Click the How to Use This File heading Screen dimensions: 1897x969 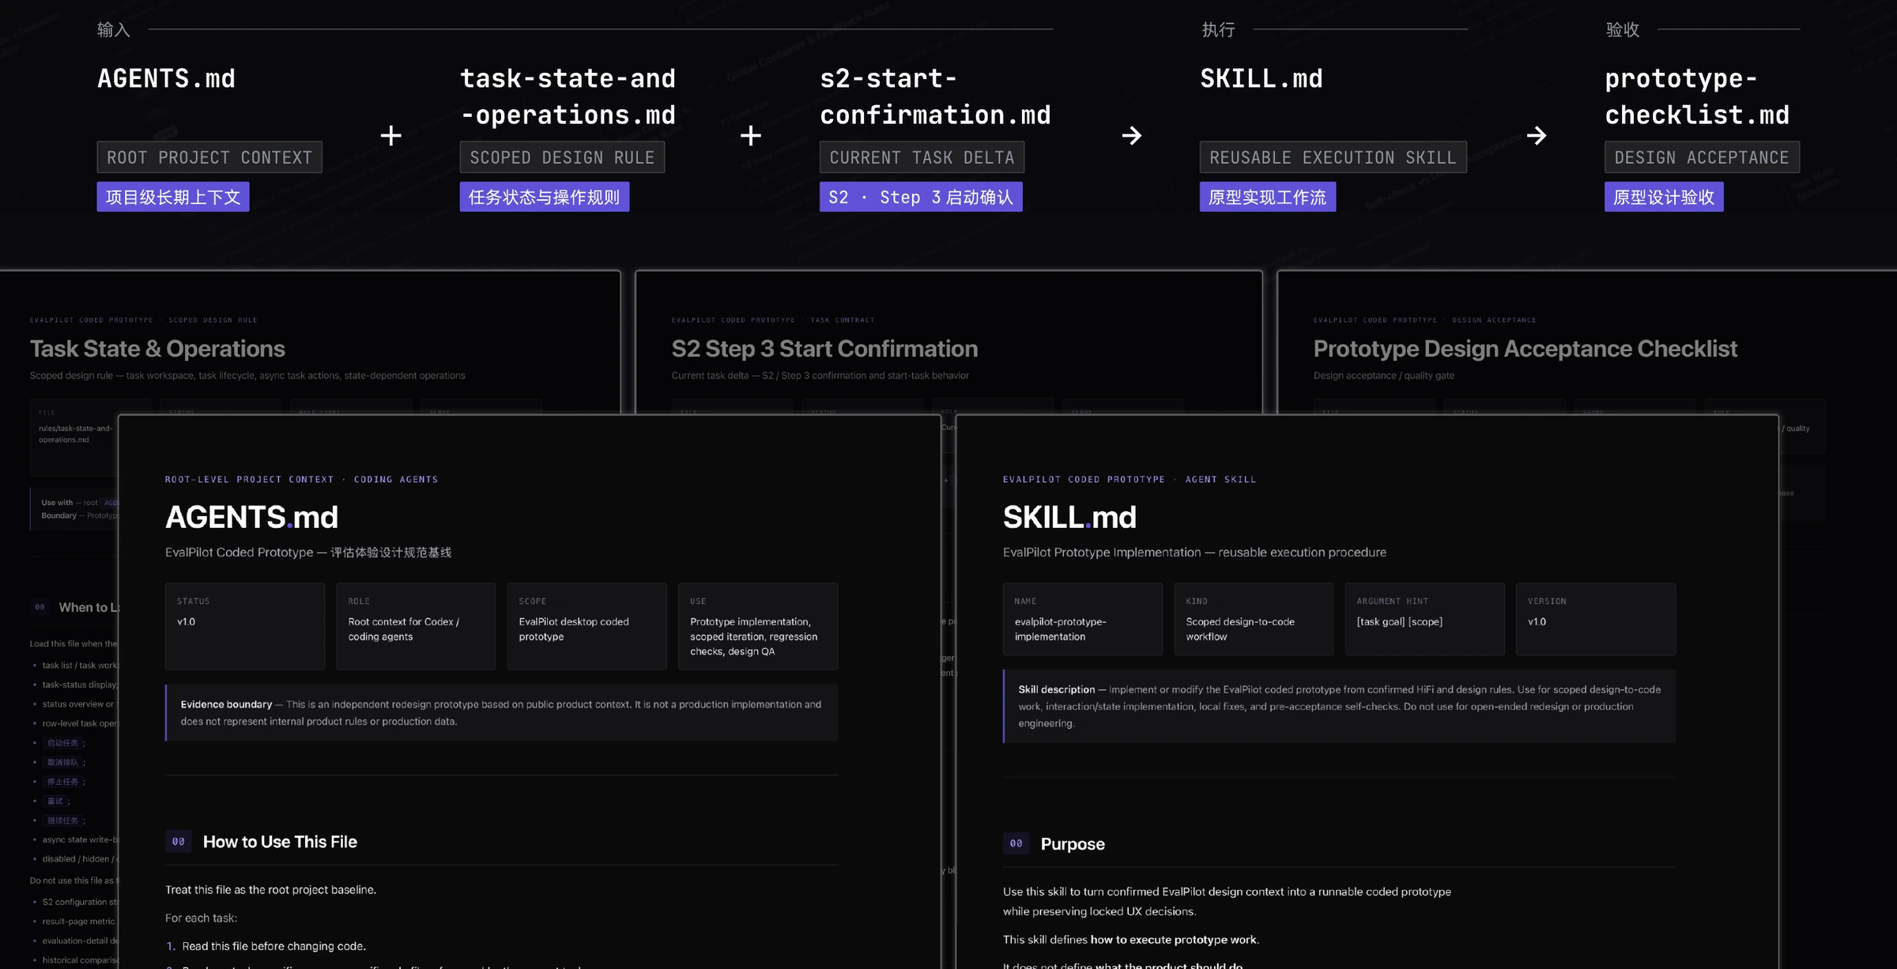pos(280,842)
